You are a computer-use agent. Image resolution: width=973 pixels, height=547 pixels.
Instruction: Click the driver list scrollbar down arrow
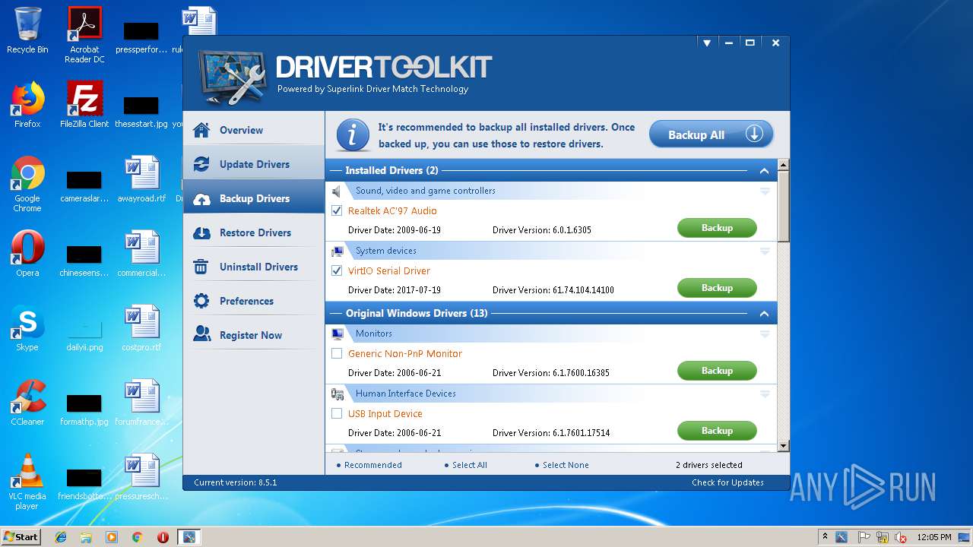784,446
